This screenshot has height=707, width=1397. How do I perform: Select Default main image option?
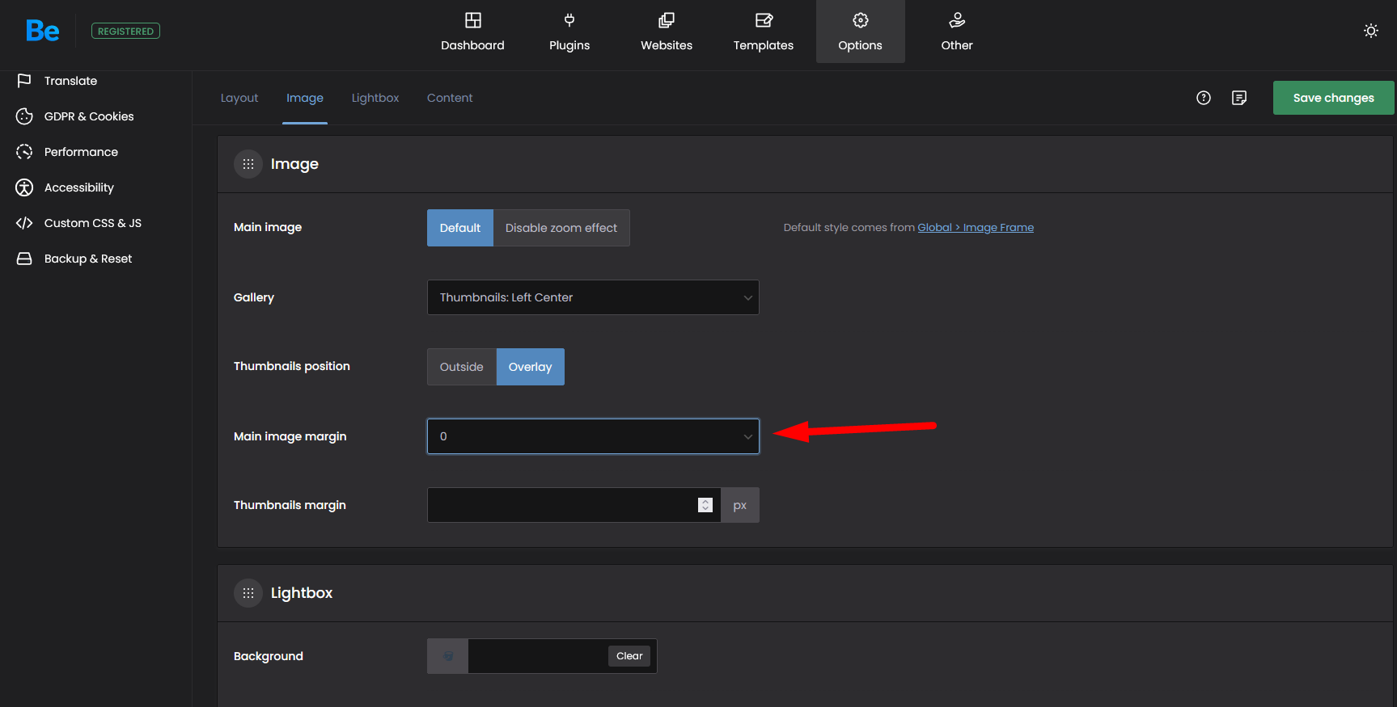460,228
